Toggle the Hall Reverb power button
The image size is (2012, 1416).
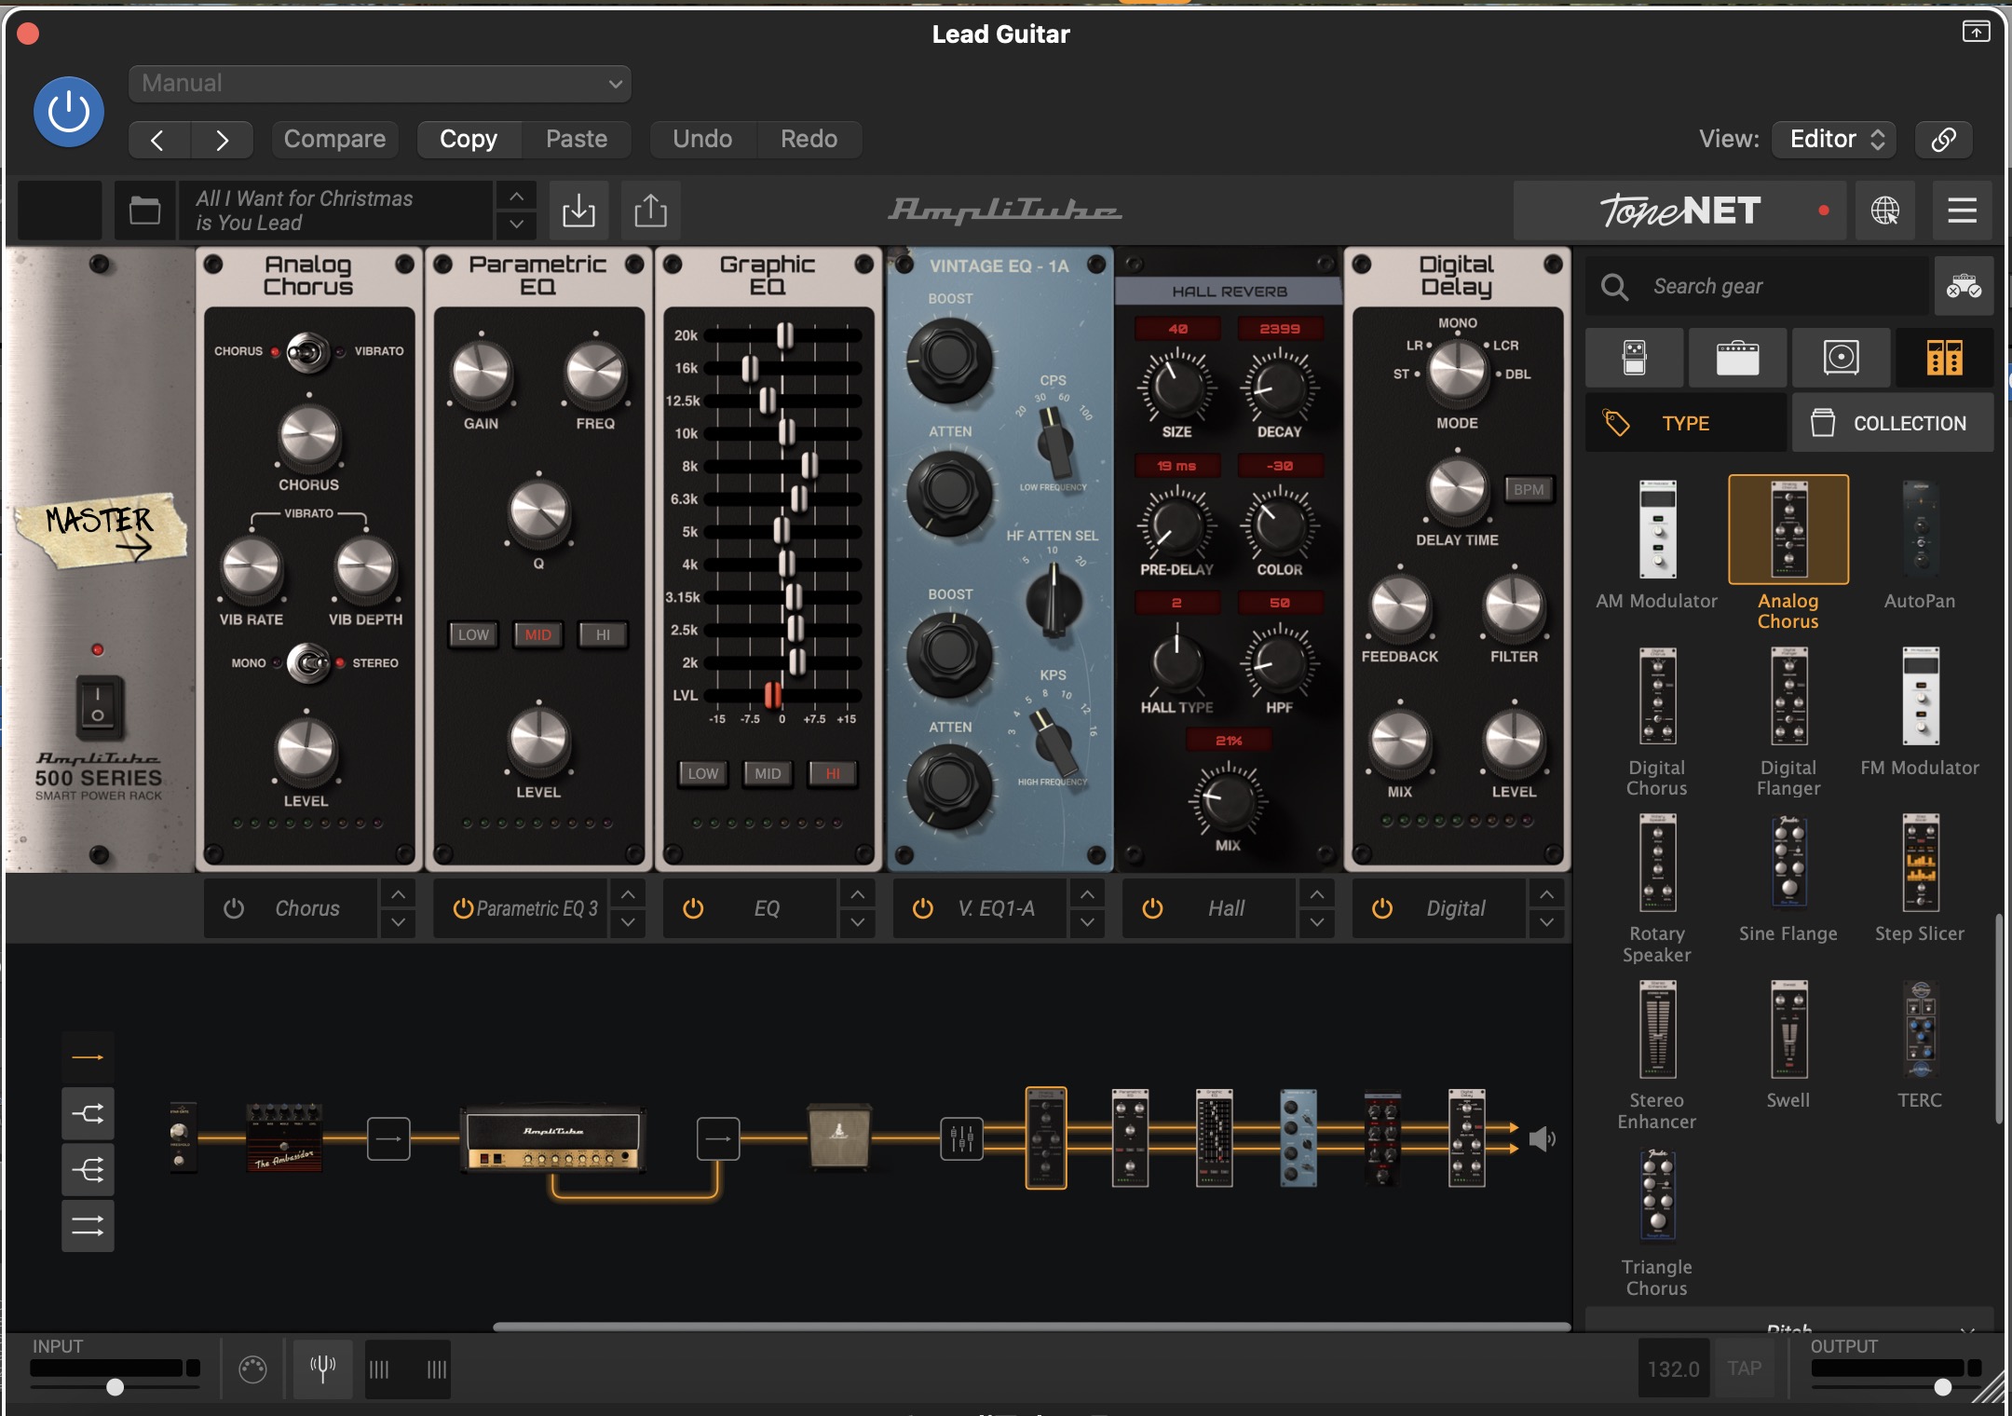coord(1150,907)
